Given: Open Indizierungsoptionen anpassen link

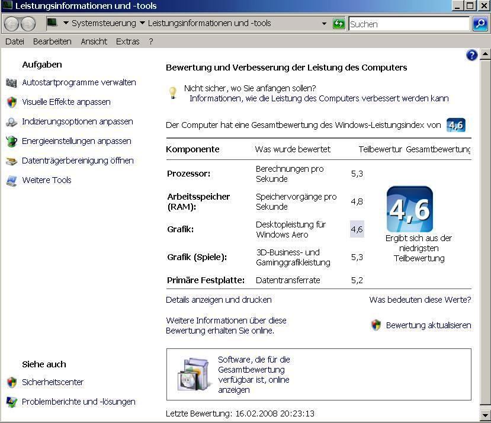Looking at the screenshot, I should (x=78, y=121).
